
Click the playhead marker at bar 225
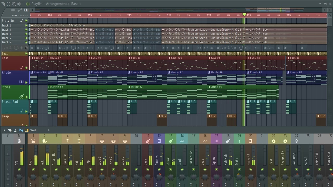[x=244, y=15]
